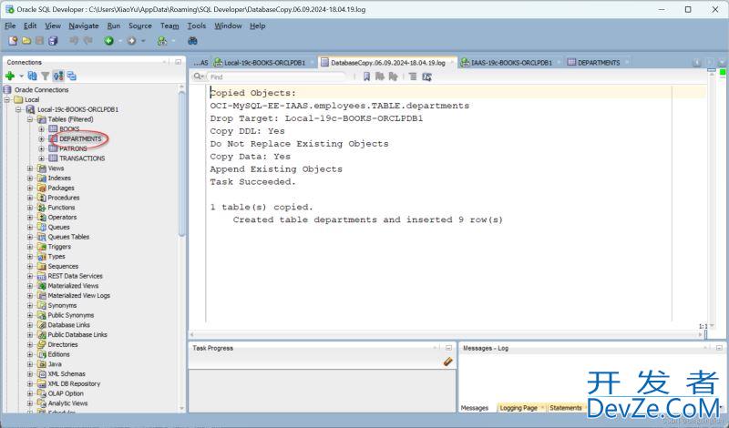The height and width of the screenshot is (428, 729).
Task: Select the Messages tab in the log panel
Action: click(474, 408)
